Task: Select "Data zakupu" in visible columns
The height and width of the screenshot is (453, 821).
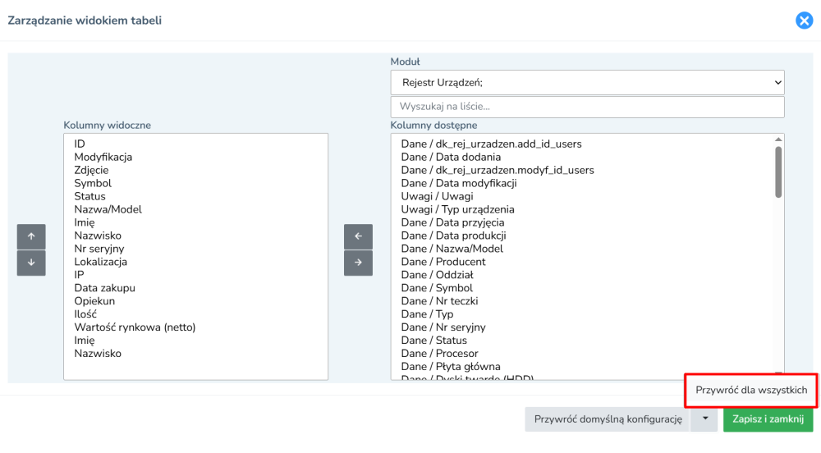Action: [x=104, y=288]
